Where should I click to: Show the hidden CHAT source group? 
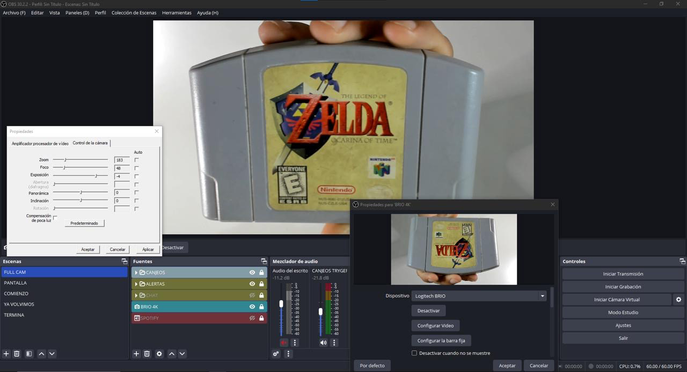pos(252,295)
